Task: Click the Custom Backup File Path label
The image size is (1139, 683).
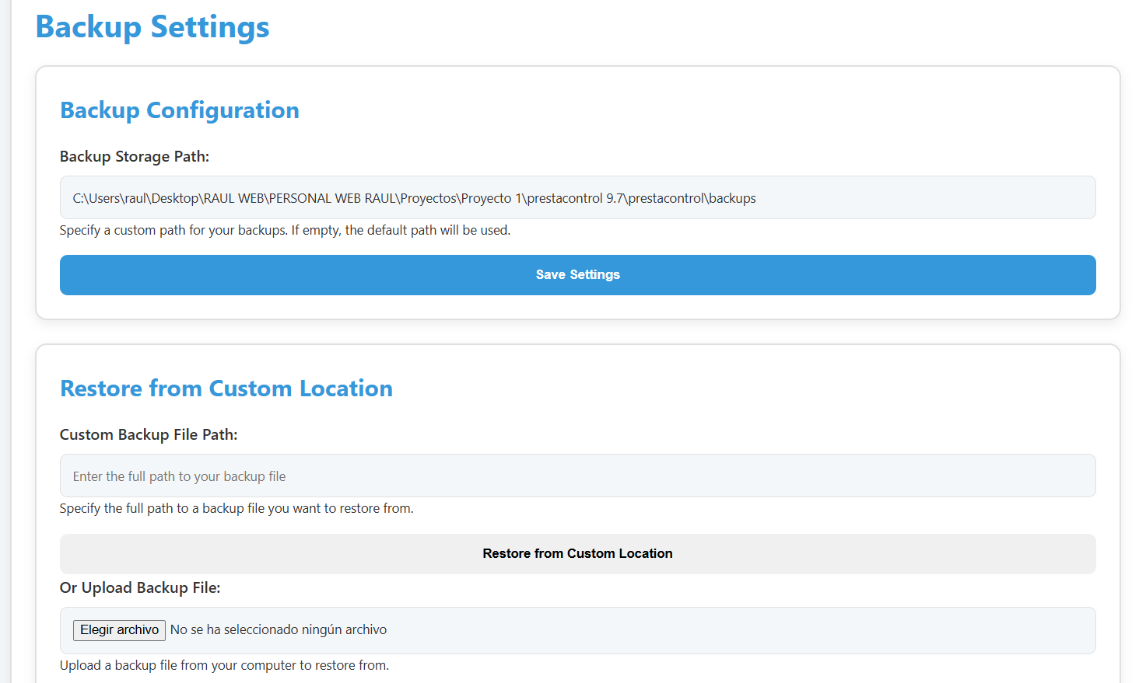Action: point(149,435)
